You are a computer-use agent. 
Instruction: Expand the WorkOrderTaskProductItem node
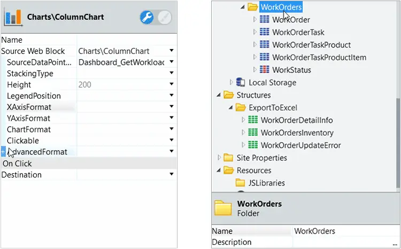point(255,57)
